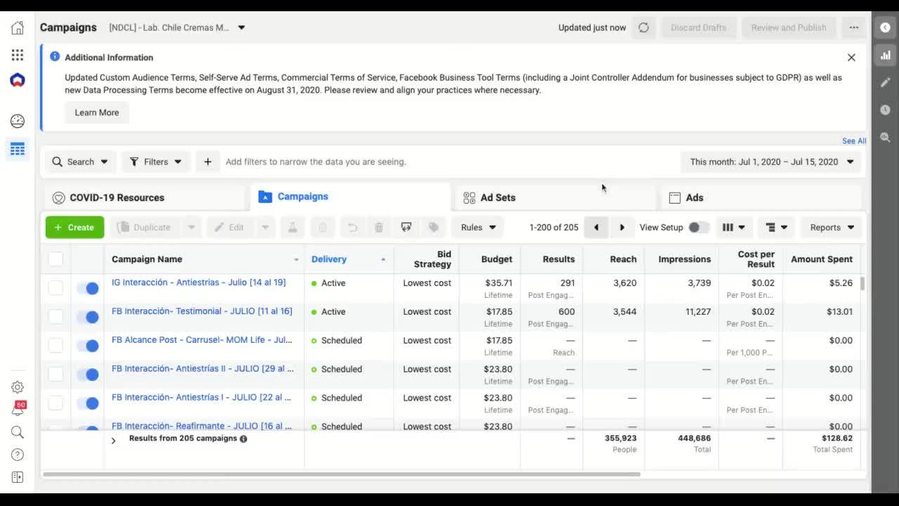This screenshot has width=899, height=506.
Task: Open FB Interacción Testimonial campaign link
Action: tap(202, 311)
